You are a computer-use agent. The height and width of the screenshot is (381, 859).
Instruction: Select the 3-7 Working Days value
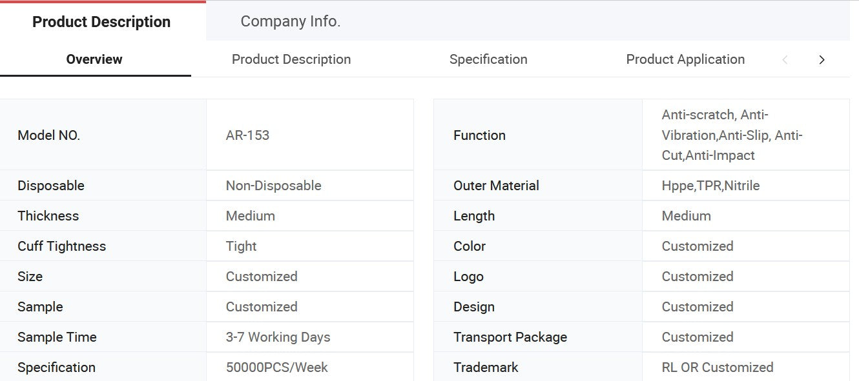coord(278,337)
